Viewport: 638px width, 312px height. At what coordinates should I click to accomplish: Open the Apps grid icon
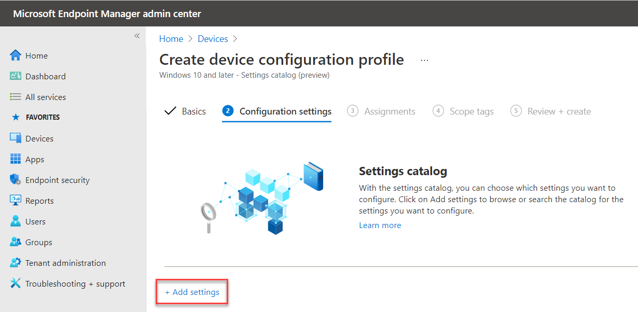point(16,159)
